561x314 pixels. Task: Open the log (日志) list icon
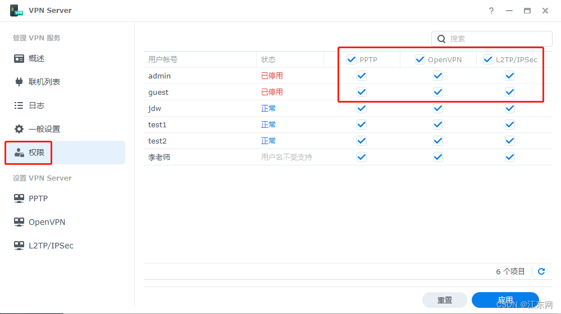tap(19, 105)
